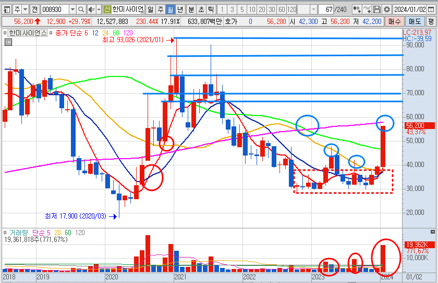Screen dimensions: 438x283
Task: Choose interval 20
Action: pyautogui.click(x=262, y=10)
